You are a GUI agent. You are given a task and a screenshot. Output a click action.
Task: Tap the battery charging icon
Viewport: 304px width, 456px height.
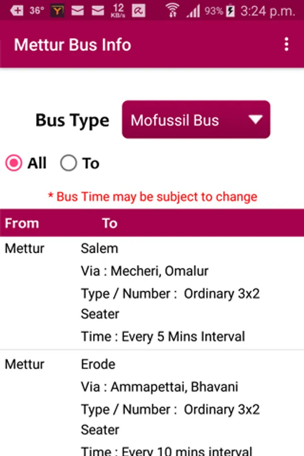(231, 11)
